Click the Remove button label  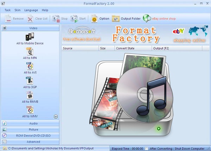pyautogui.click(x=18, y=19)
